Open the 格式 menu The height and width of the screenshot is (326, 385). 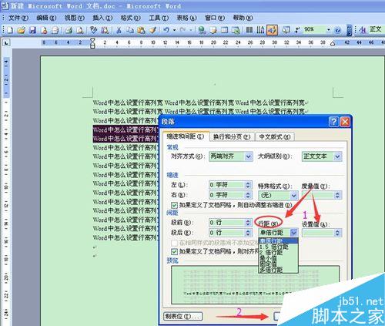tap(130, 18)
